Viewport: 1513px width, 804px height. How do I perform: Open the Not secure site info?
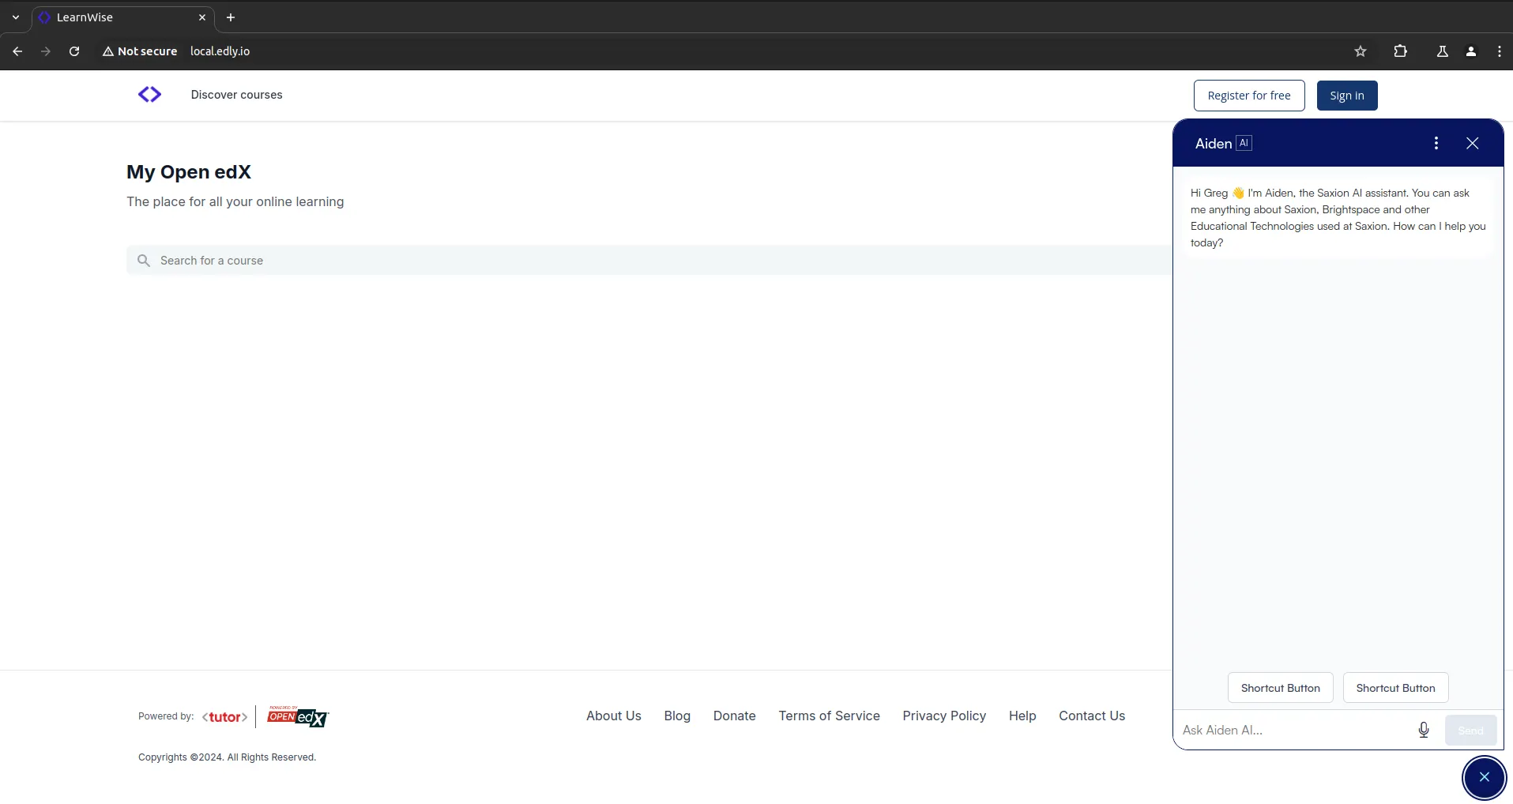click(140, 51)
